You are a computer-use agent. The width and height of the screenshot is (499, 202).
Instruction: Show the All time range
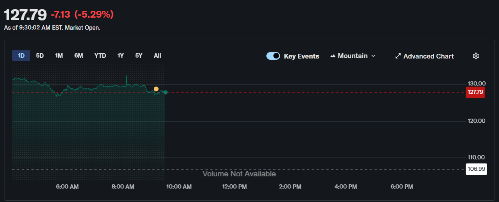click(157, 56)
